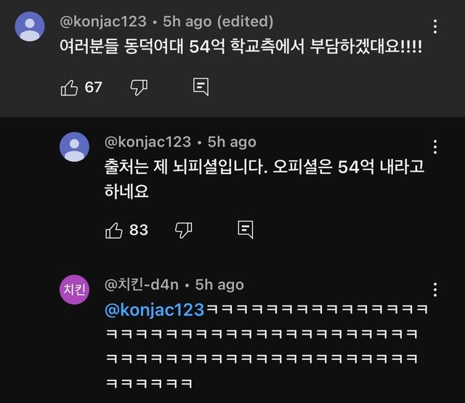The height and width of the screenshot is (403, 465).
Task: Open top commenter's default avatar profile
Action: pyautogui.click(x=30, y=28)
